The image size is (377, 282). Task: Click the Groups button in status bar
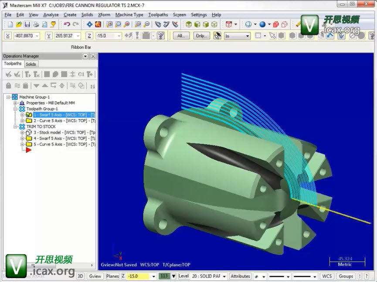346,276
